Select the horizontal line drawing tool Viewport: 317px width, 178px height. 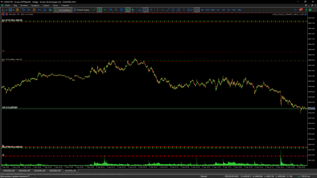coord(163,10)
